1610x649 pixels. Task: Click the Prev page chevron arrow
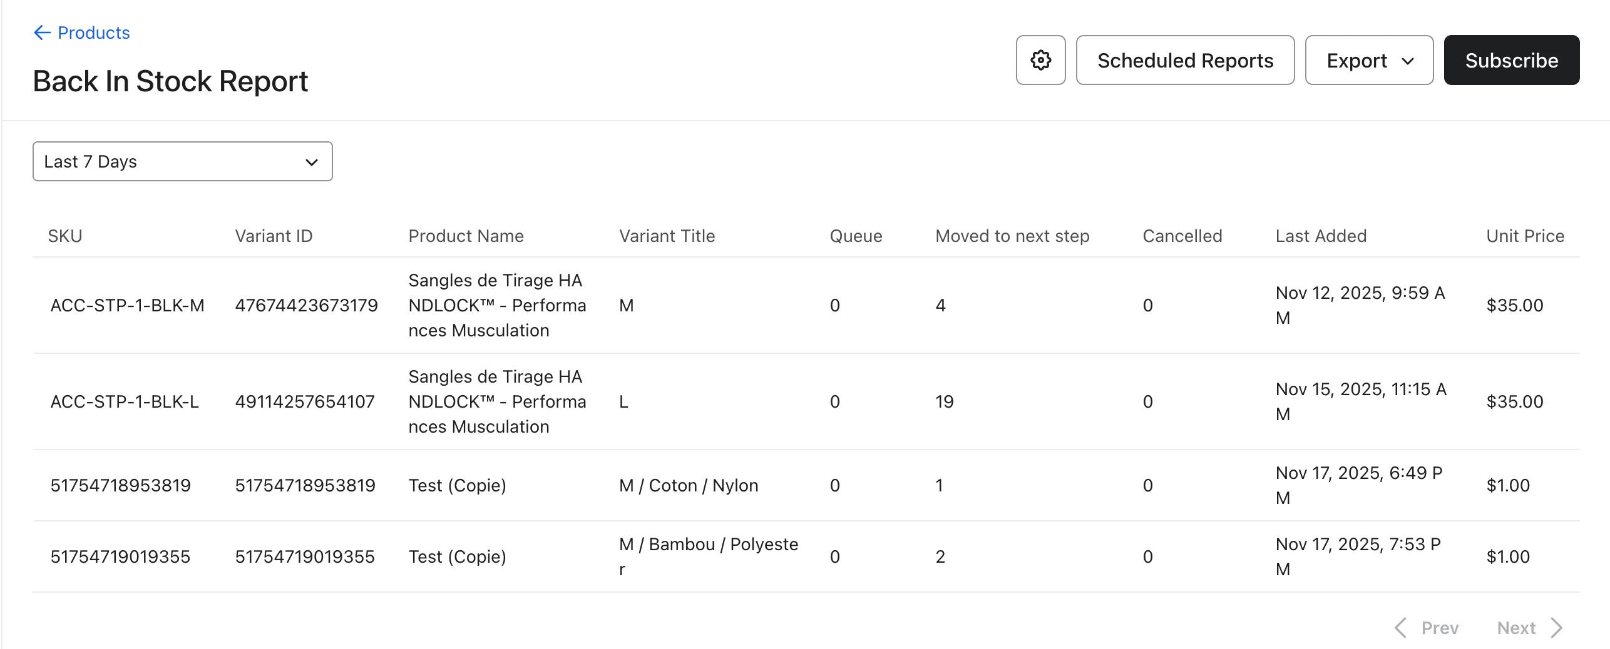[x=1401, y=627]
